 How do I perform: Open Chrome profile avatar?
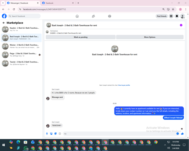pyautogui.click(x=180, y=9)
